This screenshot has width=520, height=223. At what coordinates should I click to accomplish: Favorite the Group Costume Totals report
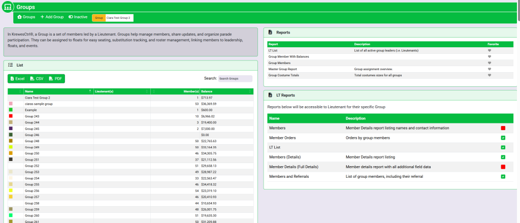[490, 75]
